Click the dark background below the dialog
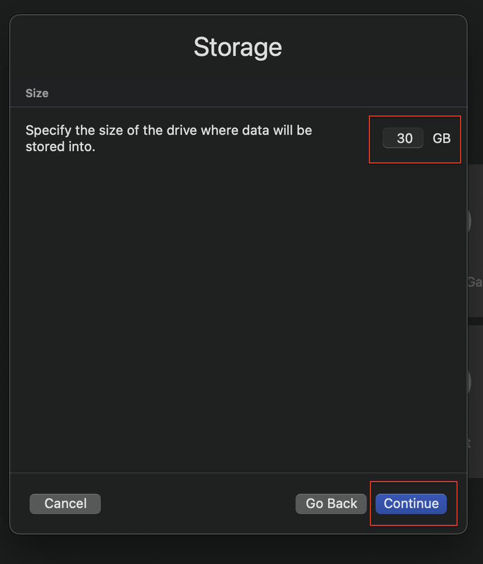The height and width of the screenshot is (564, 483). [234, 550]
